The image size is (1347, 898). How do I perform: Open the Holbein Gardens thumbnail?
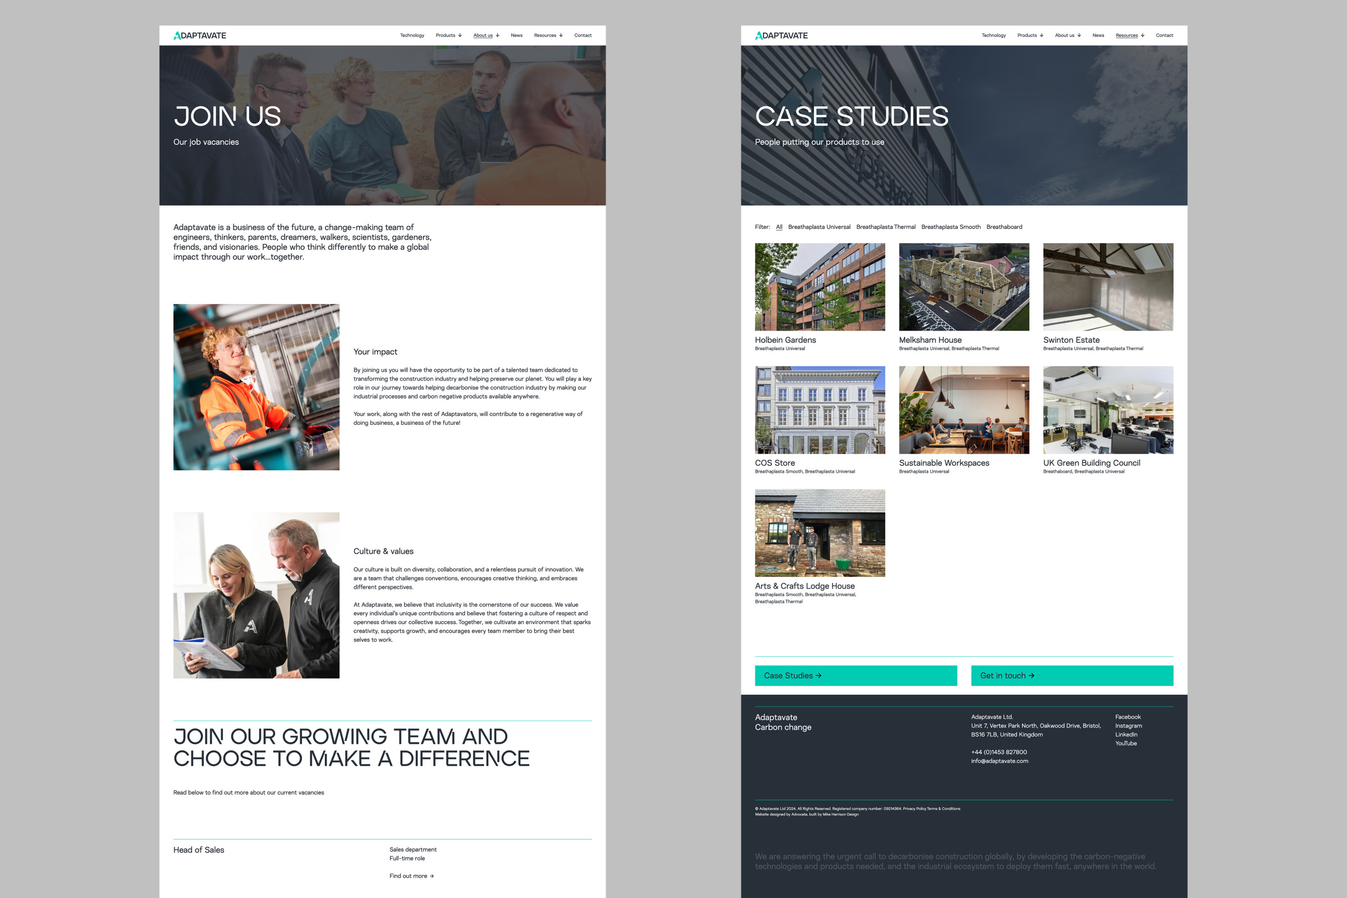pos(819,287)
